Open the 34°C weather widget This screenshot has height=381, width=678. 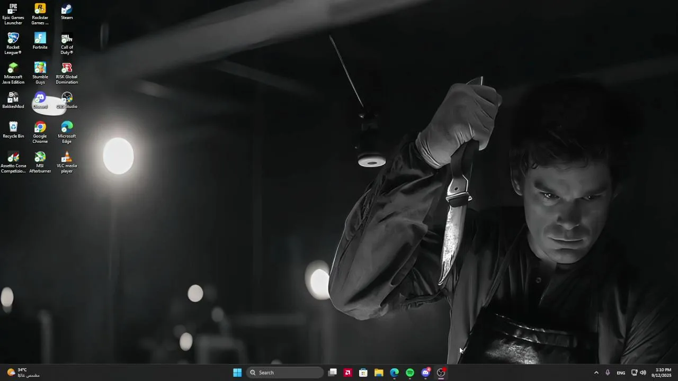click(x=23, y=373)
